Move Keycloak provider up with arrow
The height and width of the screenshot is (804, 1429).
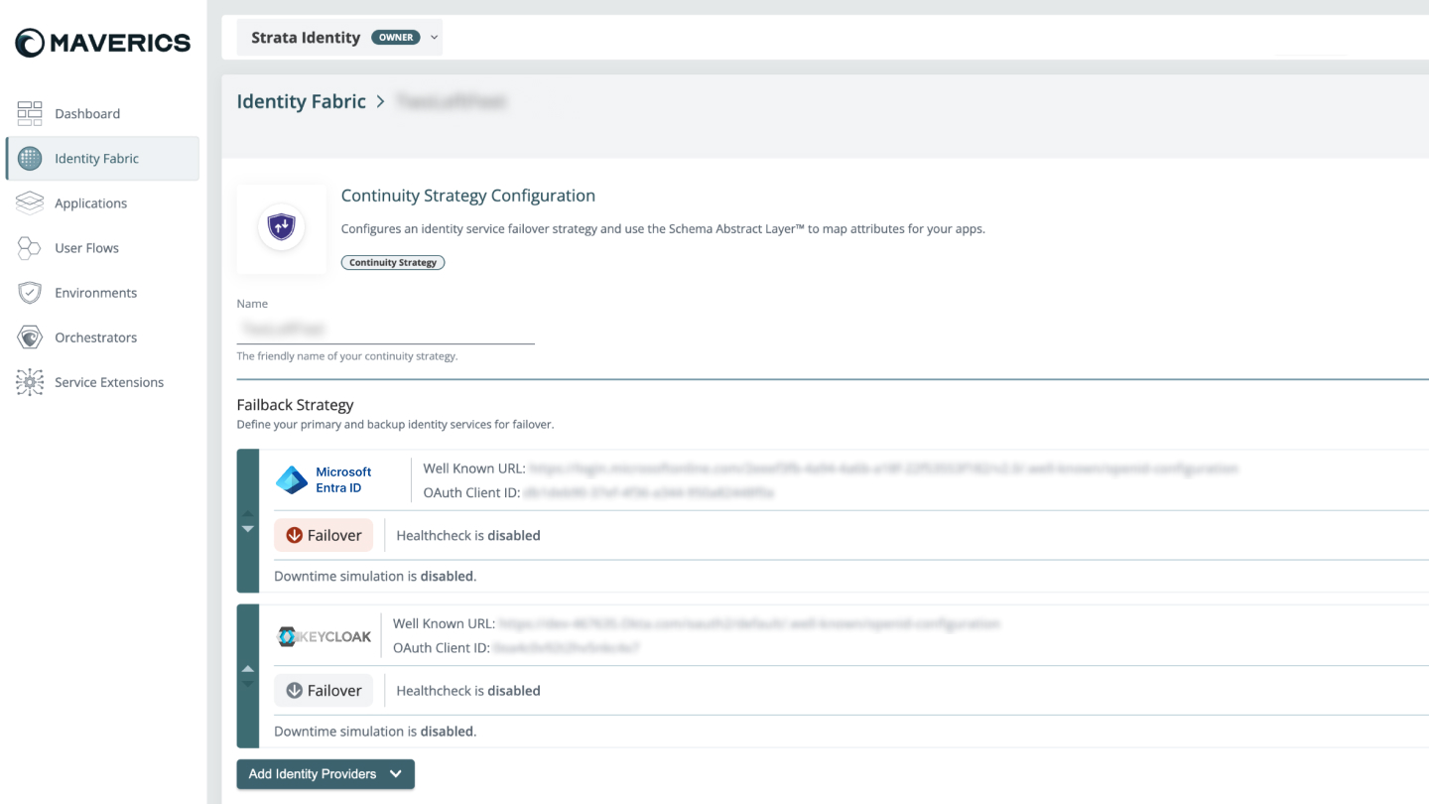pos(248,669)
